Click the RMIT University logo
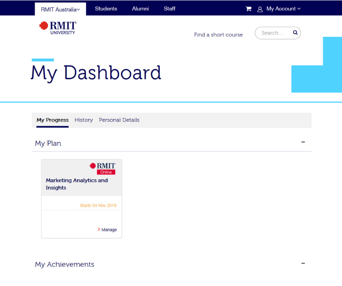The width and height of the screenshot is (342, 286). pos(57,27)
